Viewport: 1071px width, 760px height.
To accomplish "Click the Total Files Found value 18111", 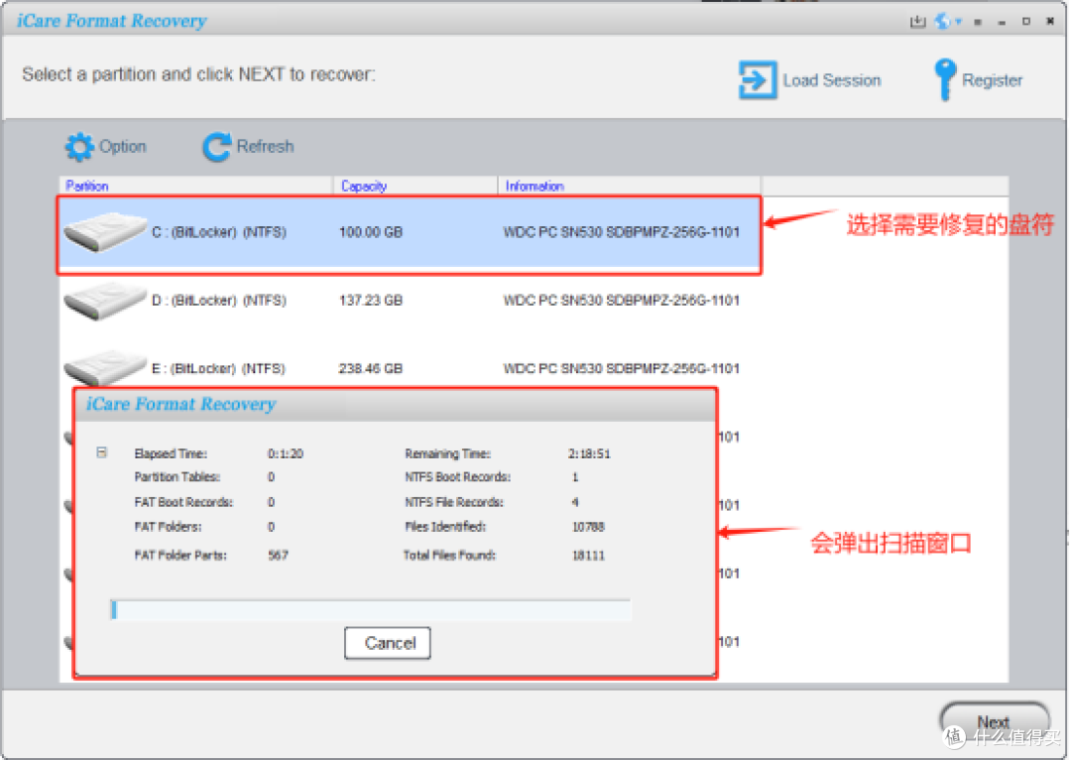I will pos(588,555).
